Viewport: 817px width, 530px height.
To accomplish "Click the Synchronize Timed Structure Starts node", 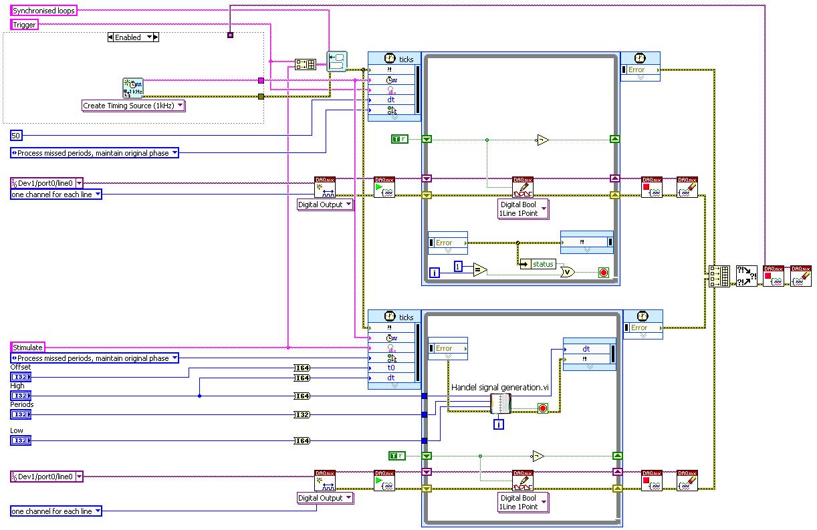I will click(x=337, y=61).
